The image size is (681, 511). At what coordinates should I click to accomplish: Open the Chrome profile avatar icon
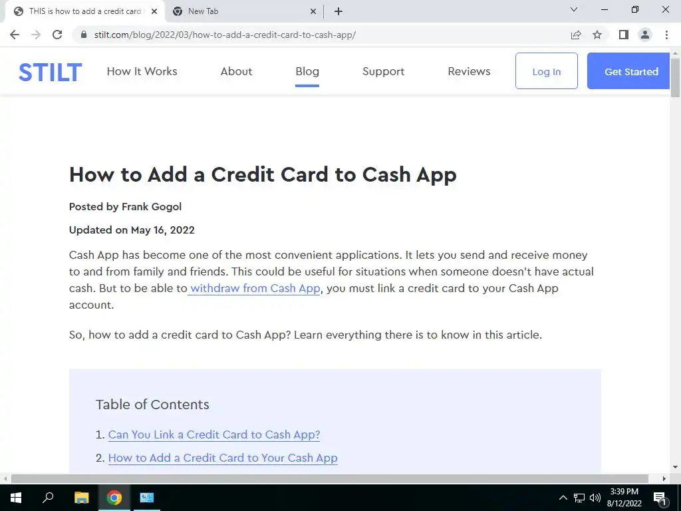click(x=645, y=35)
